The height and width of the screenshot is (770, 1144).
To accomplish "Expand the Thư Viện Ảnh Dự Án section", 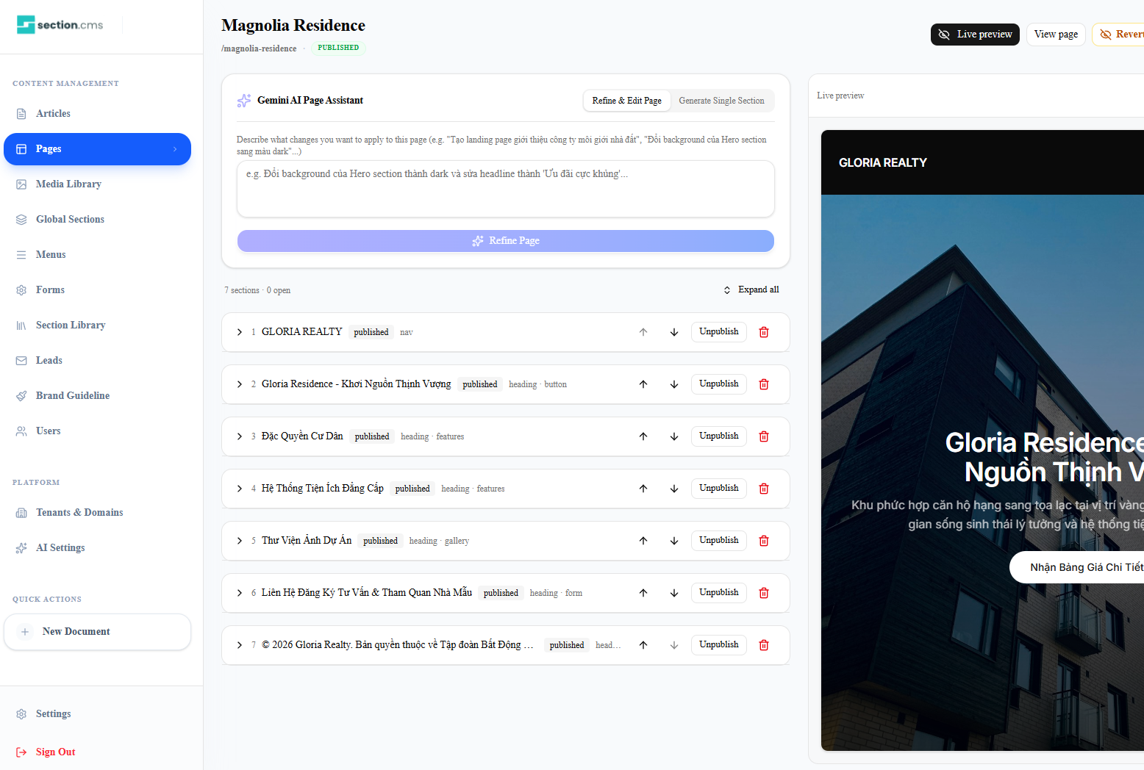I will point(240,541).
